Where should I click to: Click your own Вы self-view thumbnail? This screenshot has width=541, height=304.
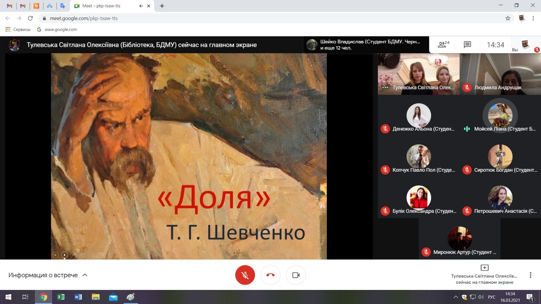[x=526, y=45]
